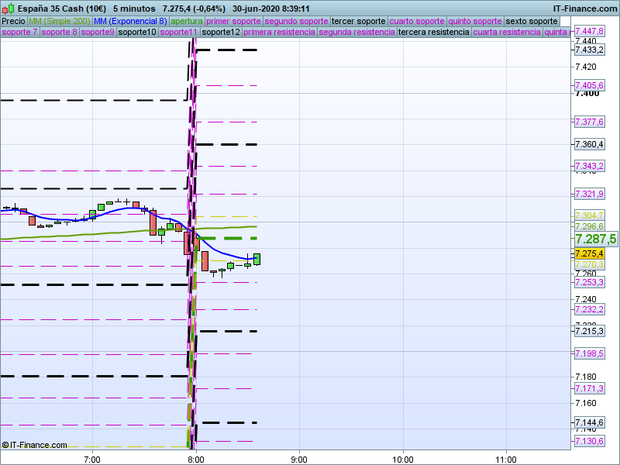Click the primer soporte label

pyautogui.click(x=233, y=22)
